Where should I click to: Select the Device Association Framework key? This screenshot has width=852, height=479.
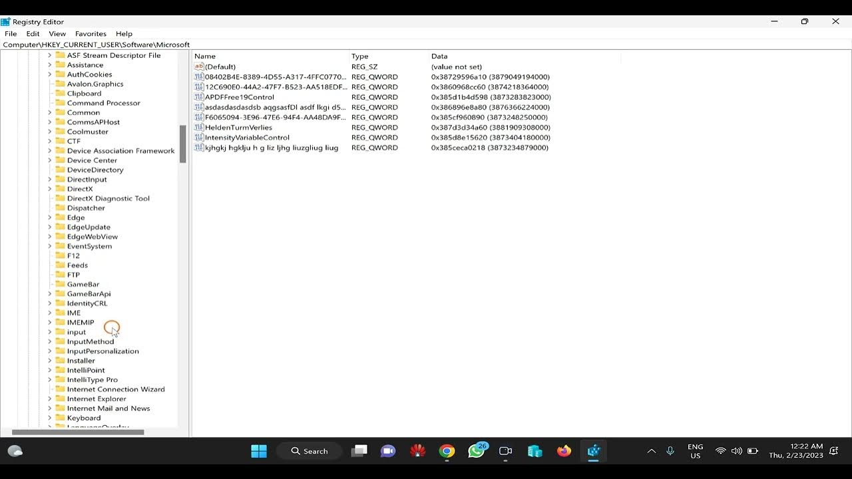coord(120,150)
